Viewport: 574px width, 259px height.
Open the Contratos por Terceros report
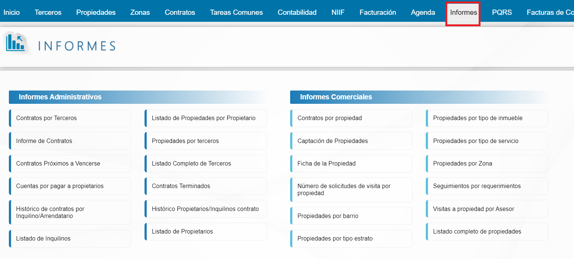coord(70,118)
